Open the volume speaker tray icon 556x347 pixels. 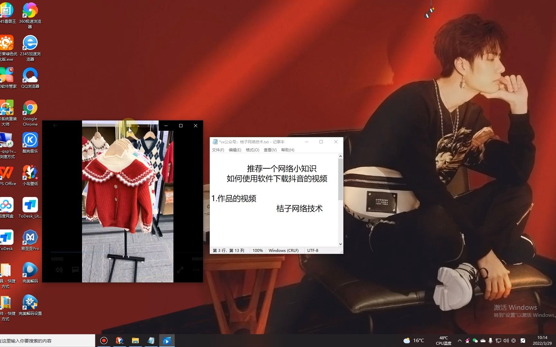[x=506, y=341]
